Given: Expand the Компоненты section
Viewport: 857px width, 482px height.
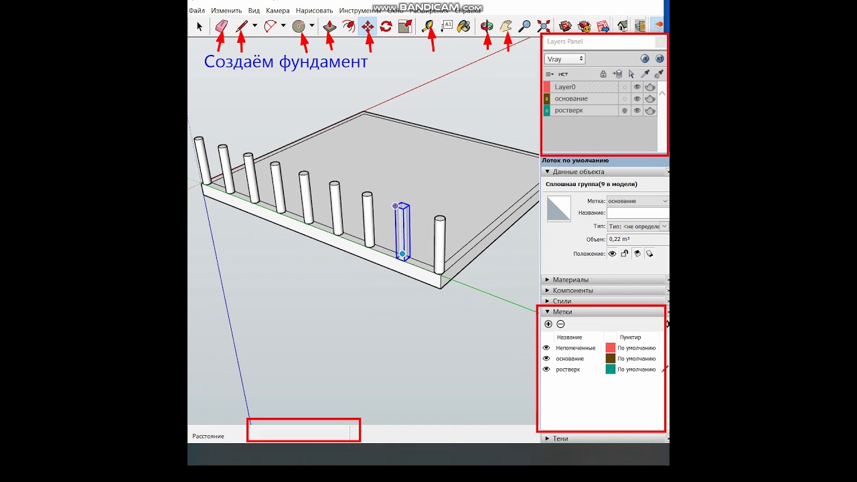Looking at the screenshot, I should click(548, 291).
